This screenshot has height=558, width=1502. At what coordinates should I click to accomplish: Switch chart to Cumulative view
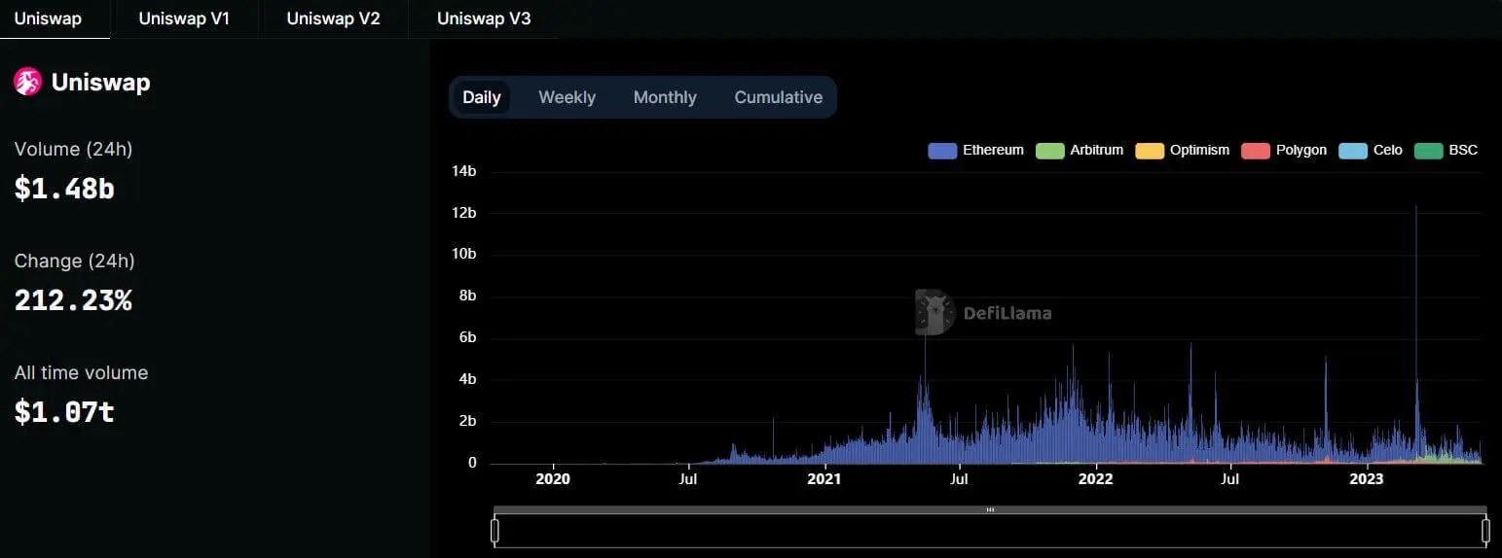click(778, 97)
